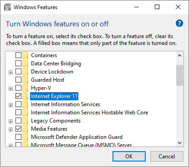Minimize the Windows Features window
Image resolution: width=189 pixels, height=167 pixels.
point(137,7)
